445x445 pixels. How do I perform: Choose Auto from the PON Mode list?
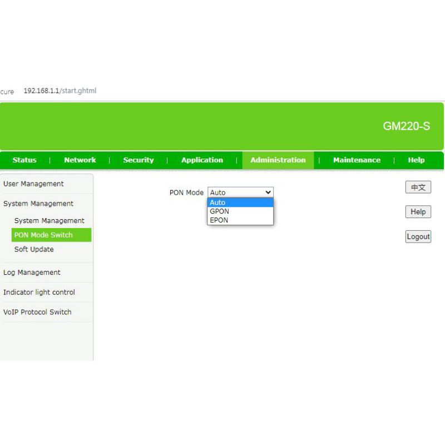(x=240, y=202)
